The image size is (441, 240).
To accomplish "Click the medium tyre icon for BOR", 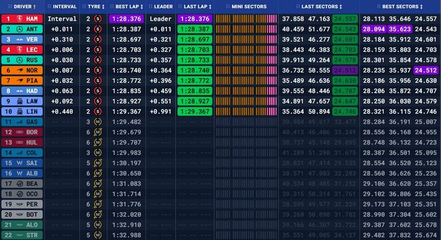I will pos(98,132).
